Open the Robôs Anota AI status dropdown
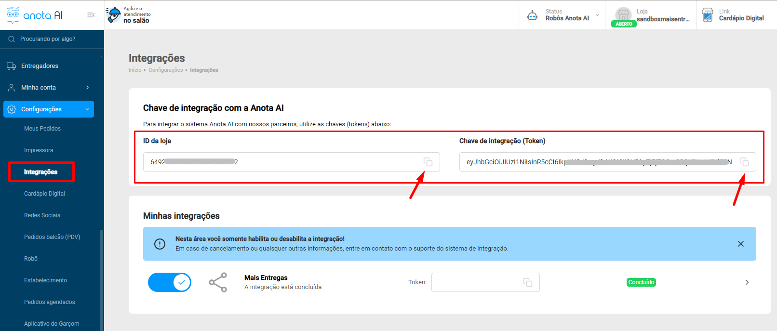777x331 pixels. pyautogui.click(x=597, y=15)
